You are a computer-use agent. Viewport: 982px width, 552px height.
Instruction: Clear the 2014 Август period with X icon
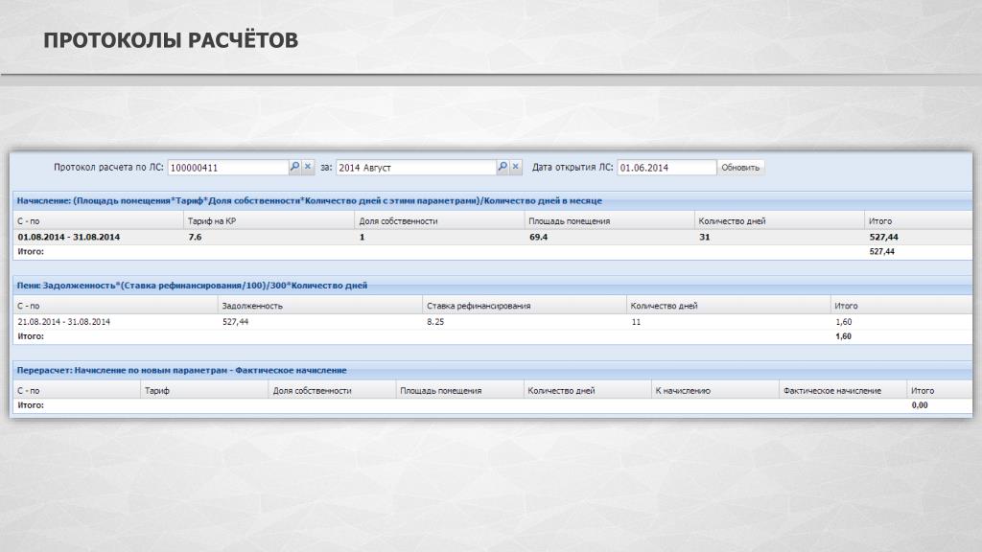pyautogui.click(x=515, y=167)
